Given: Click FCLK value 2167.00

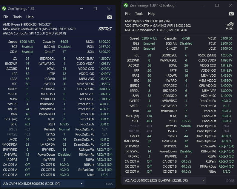Looking at the screenshot, I should [x=104, y=47].
